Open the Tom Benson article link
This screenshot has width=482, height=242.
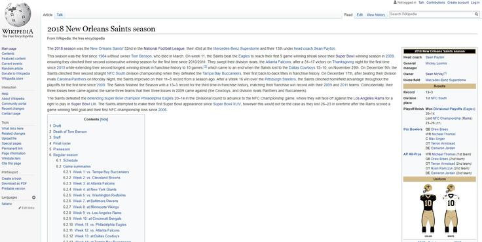coord(141,56)
